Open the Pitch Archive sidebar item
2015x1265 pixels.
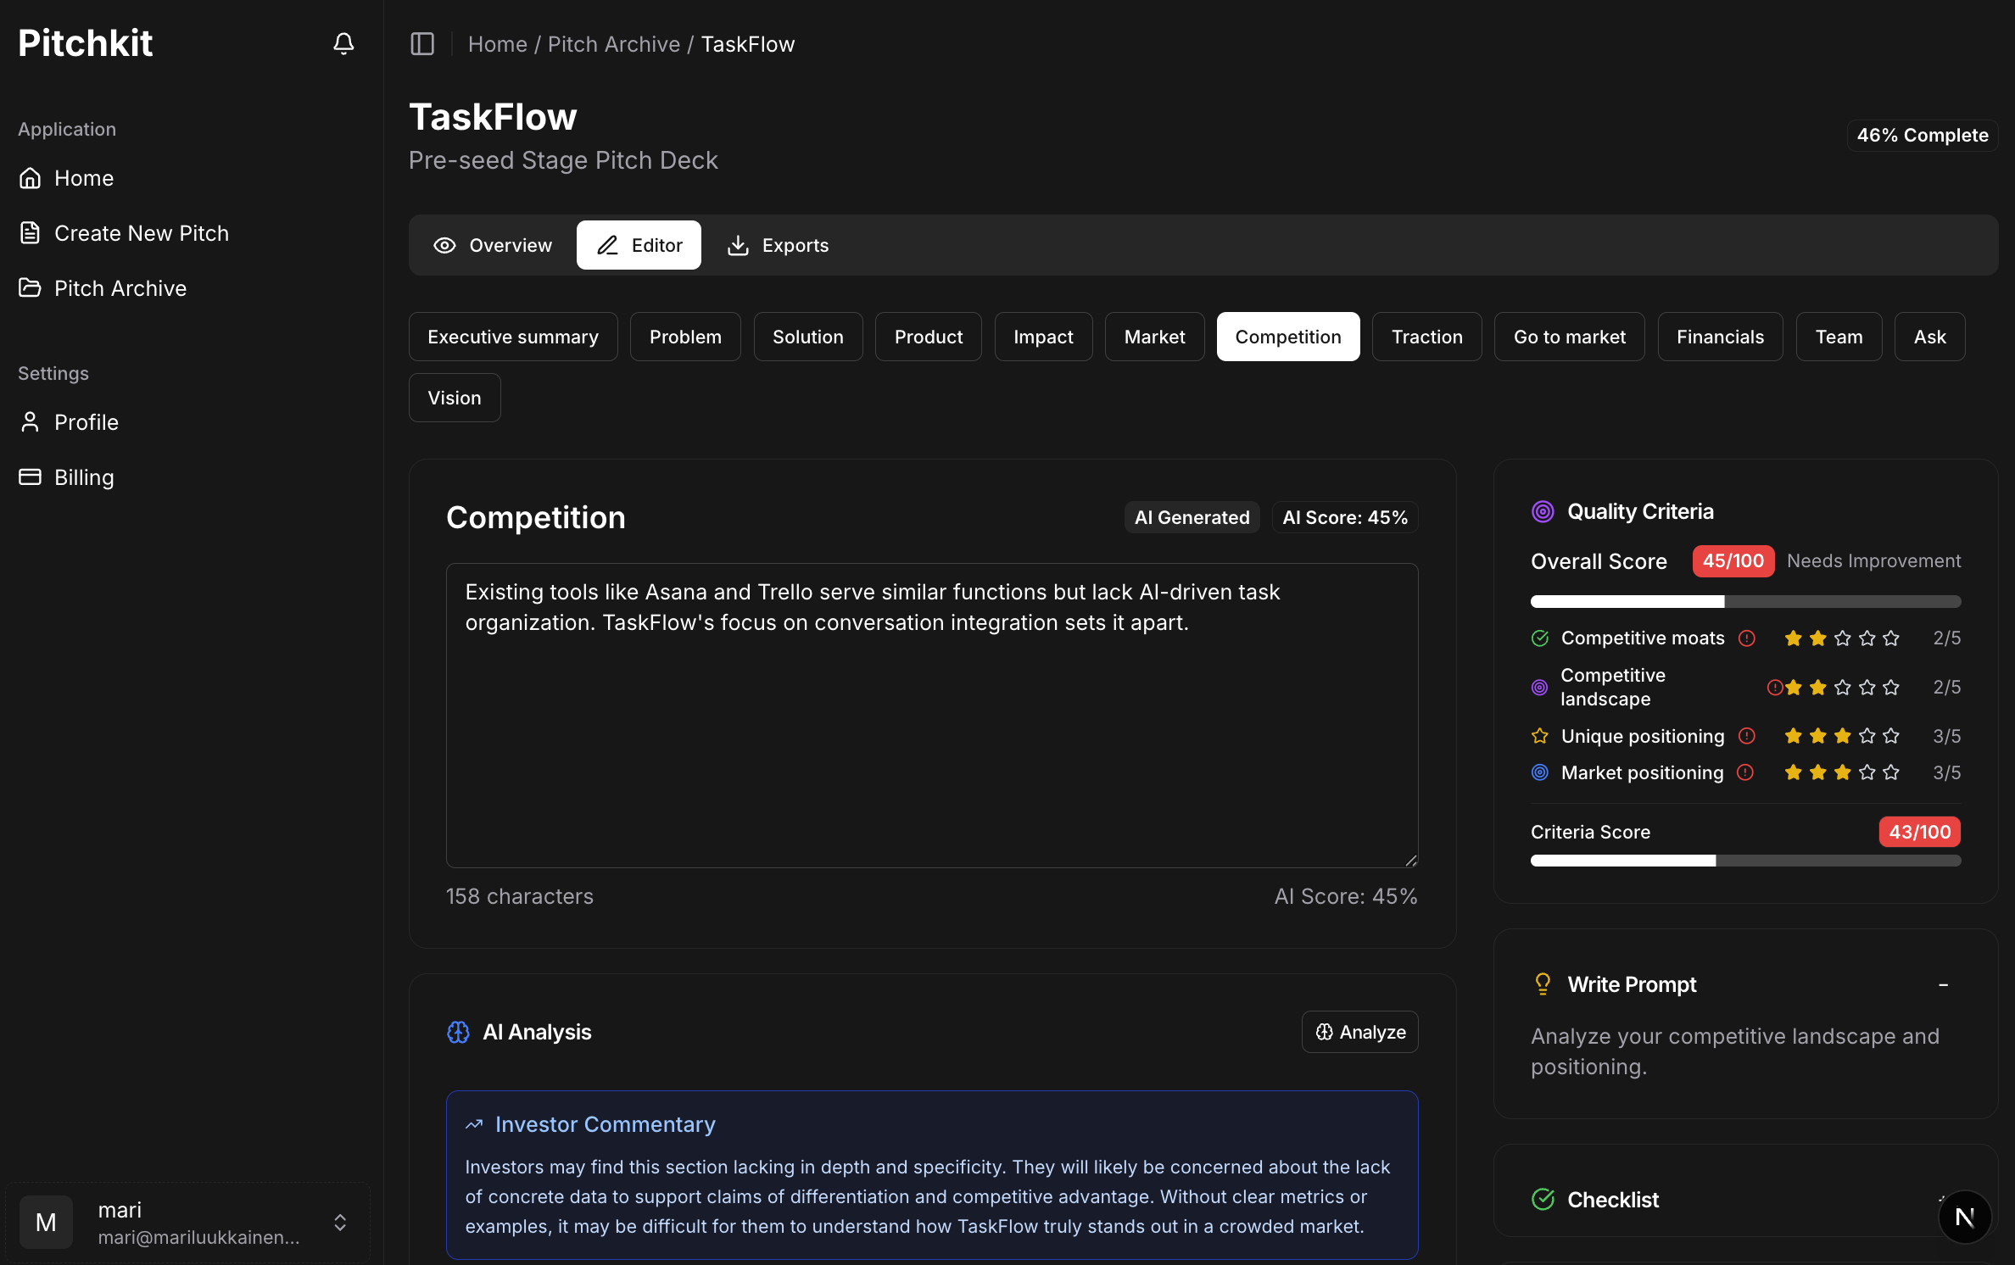(x=120, y=288)
